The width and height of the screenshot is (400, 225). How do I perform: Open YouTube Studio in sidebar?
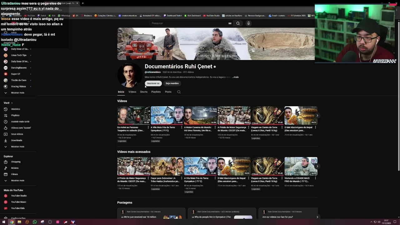point(19,196)
